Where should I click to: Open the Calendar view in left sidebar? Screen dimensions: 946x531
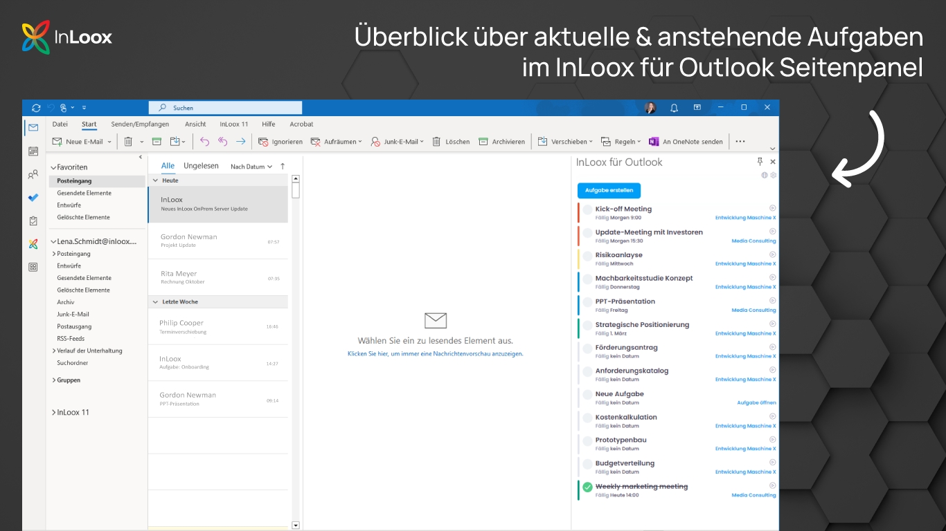(x=33, y=151)
